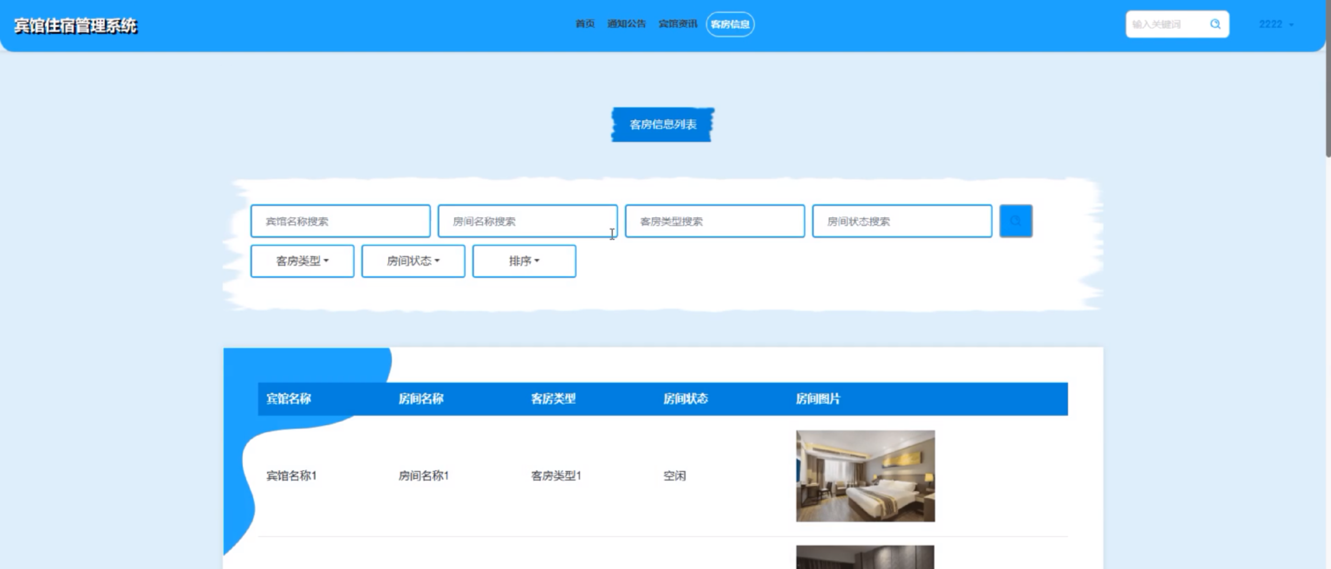Open the second partially visible room image
This screenshot has width=1331, height=569.
click(865, 557)
